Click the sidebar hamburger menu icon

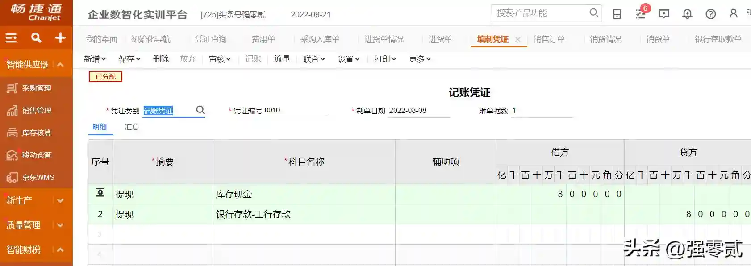[x=11, y=38]
